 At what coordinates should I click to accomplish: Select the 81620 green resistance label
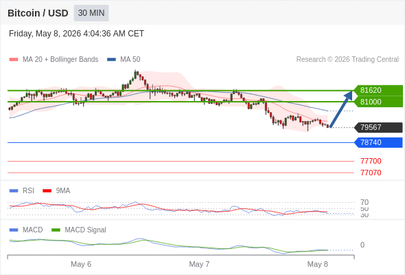(x=378, y=90)
